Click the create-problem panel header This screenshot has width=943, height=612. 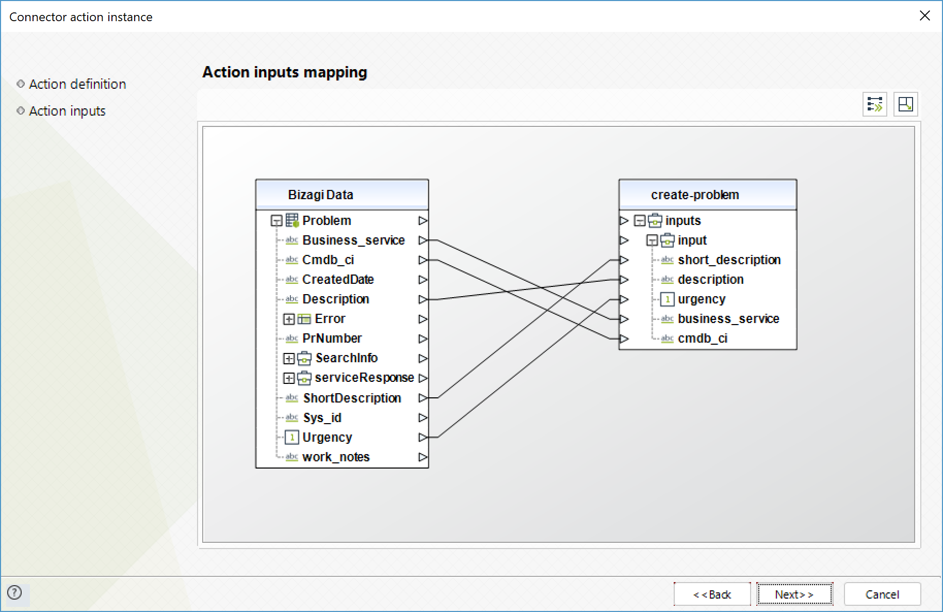pyautogui.click(x=708, y=195)
